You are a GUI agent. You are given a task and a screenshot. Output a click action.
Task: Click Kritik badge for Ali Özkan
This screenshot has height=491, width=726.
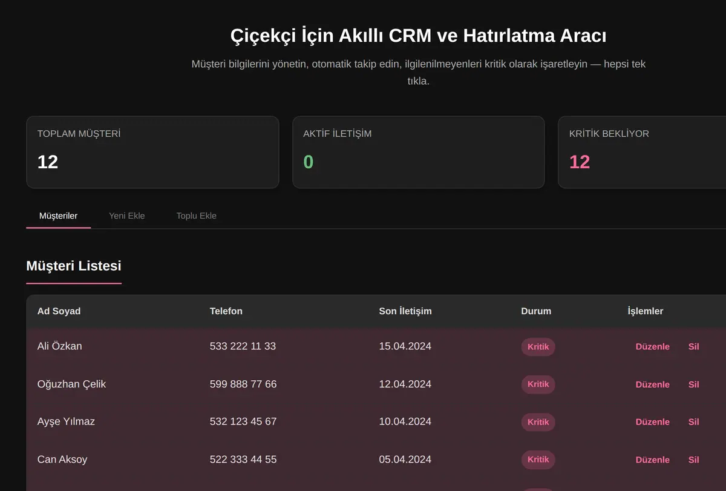(x=538, y=347)
